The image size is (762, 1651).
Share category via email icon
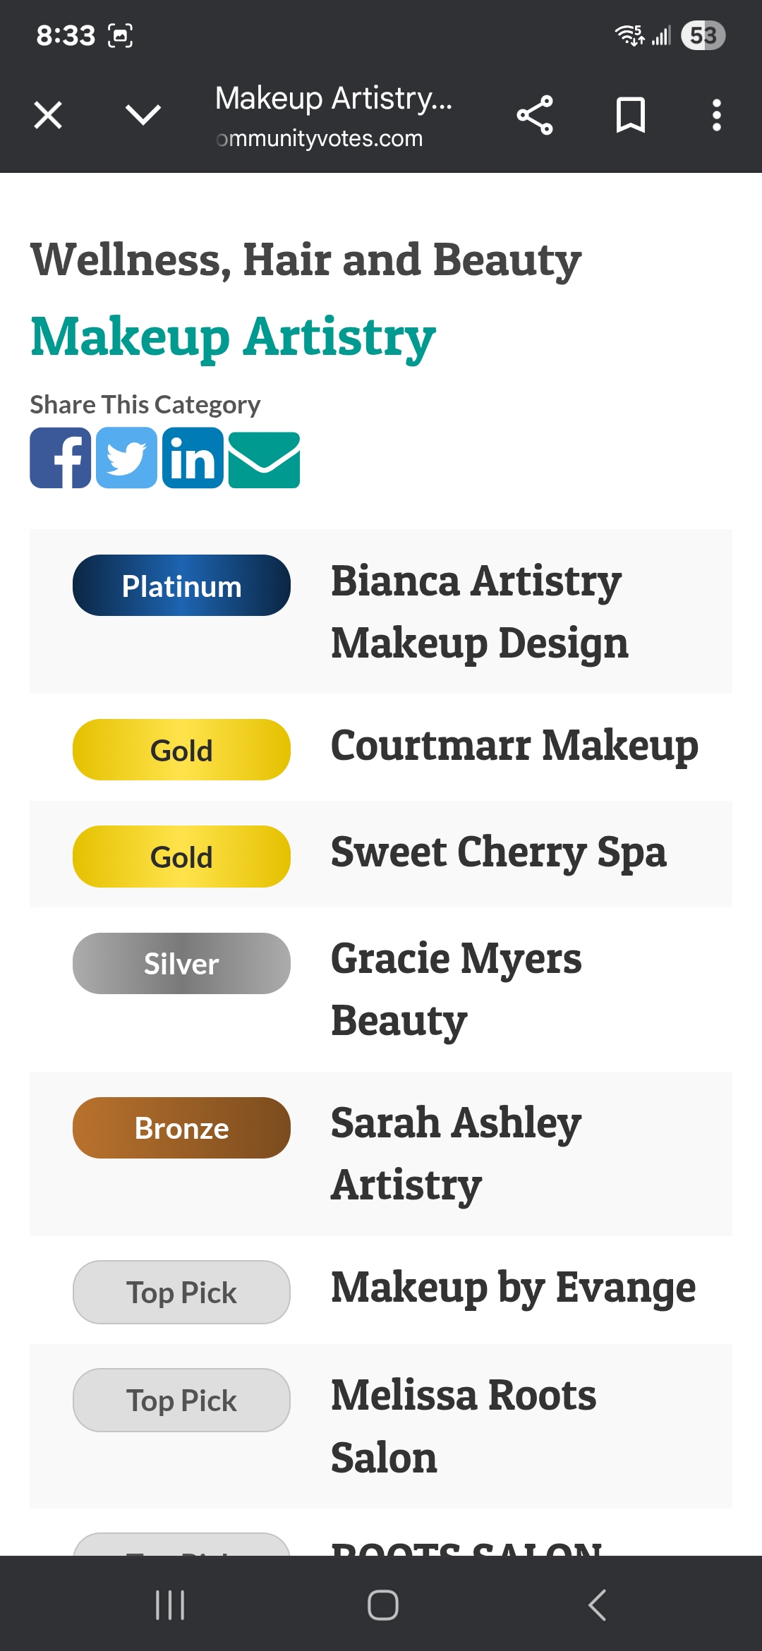click(265, 460)
